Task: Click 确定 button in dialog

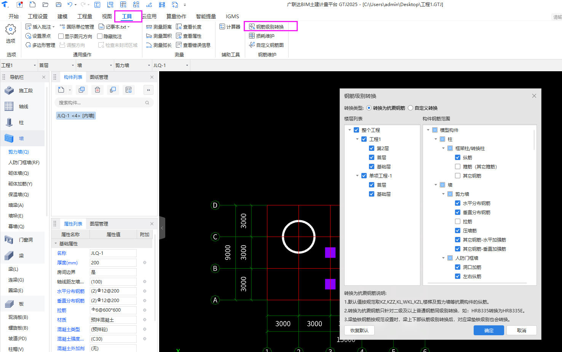Action: (x=489, y=330)
